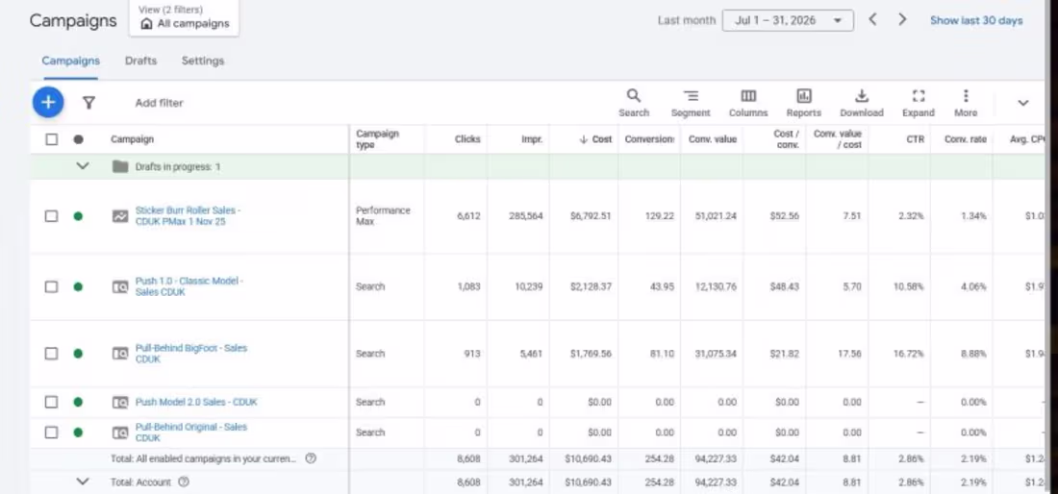Click the blue plus new campaign button
The image size is (1058, 494).
tap(48, 103)
